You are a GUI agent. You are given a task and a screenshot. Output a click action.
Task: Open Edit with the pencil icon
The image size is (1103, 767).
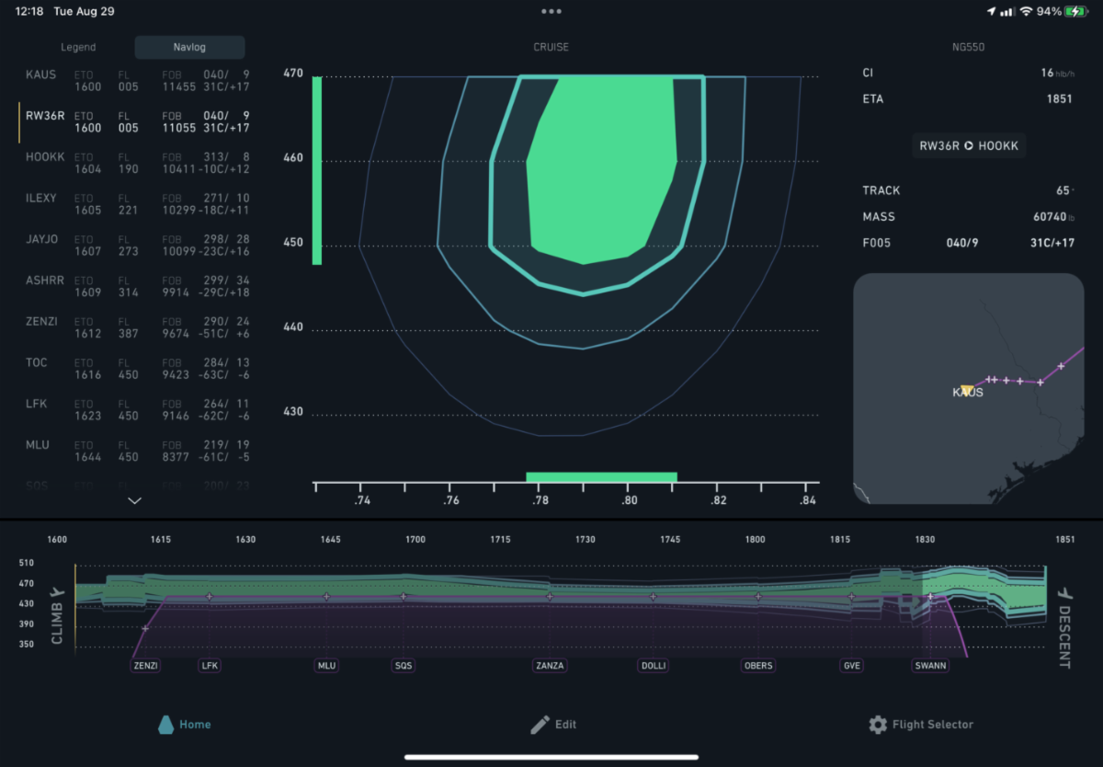(540, 725)
